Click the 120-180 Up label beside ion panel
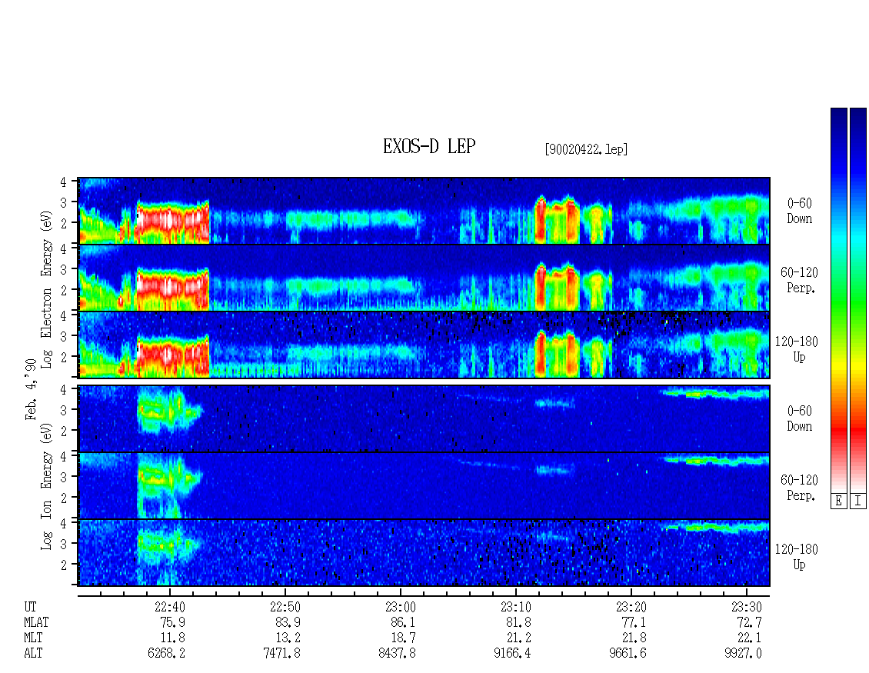The image size is (869, 673). coord(797,557)
